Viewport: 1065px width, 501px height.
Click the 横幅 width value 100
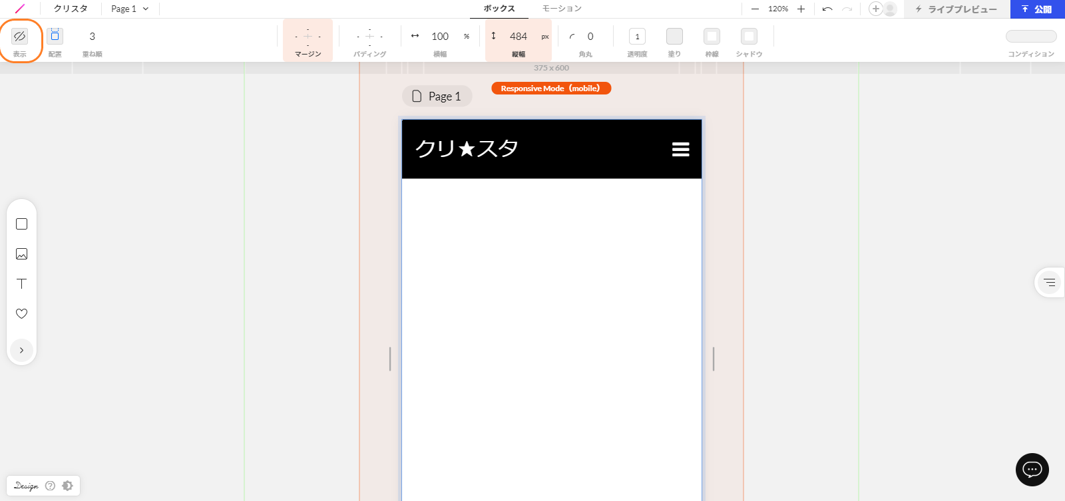pos(440,37)
